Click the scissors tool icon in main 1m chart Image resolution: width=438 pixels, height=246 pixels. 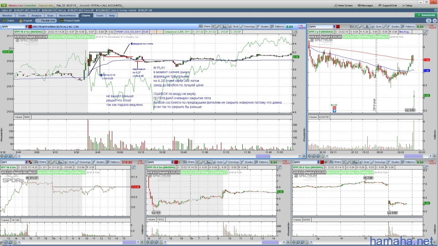point(214,26)
